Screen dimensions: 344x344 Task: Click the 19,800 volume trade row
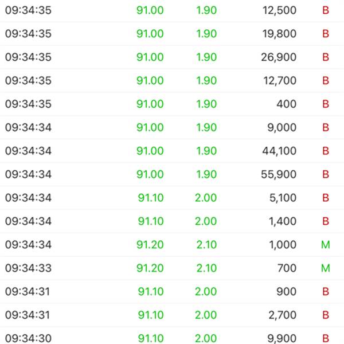172,34
